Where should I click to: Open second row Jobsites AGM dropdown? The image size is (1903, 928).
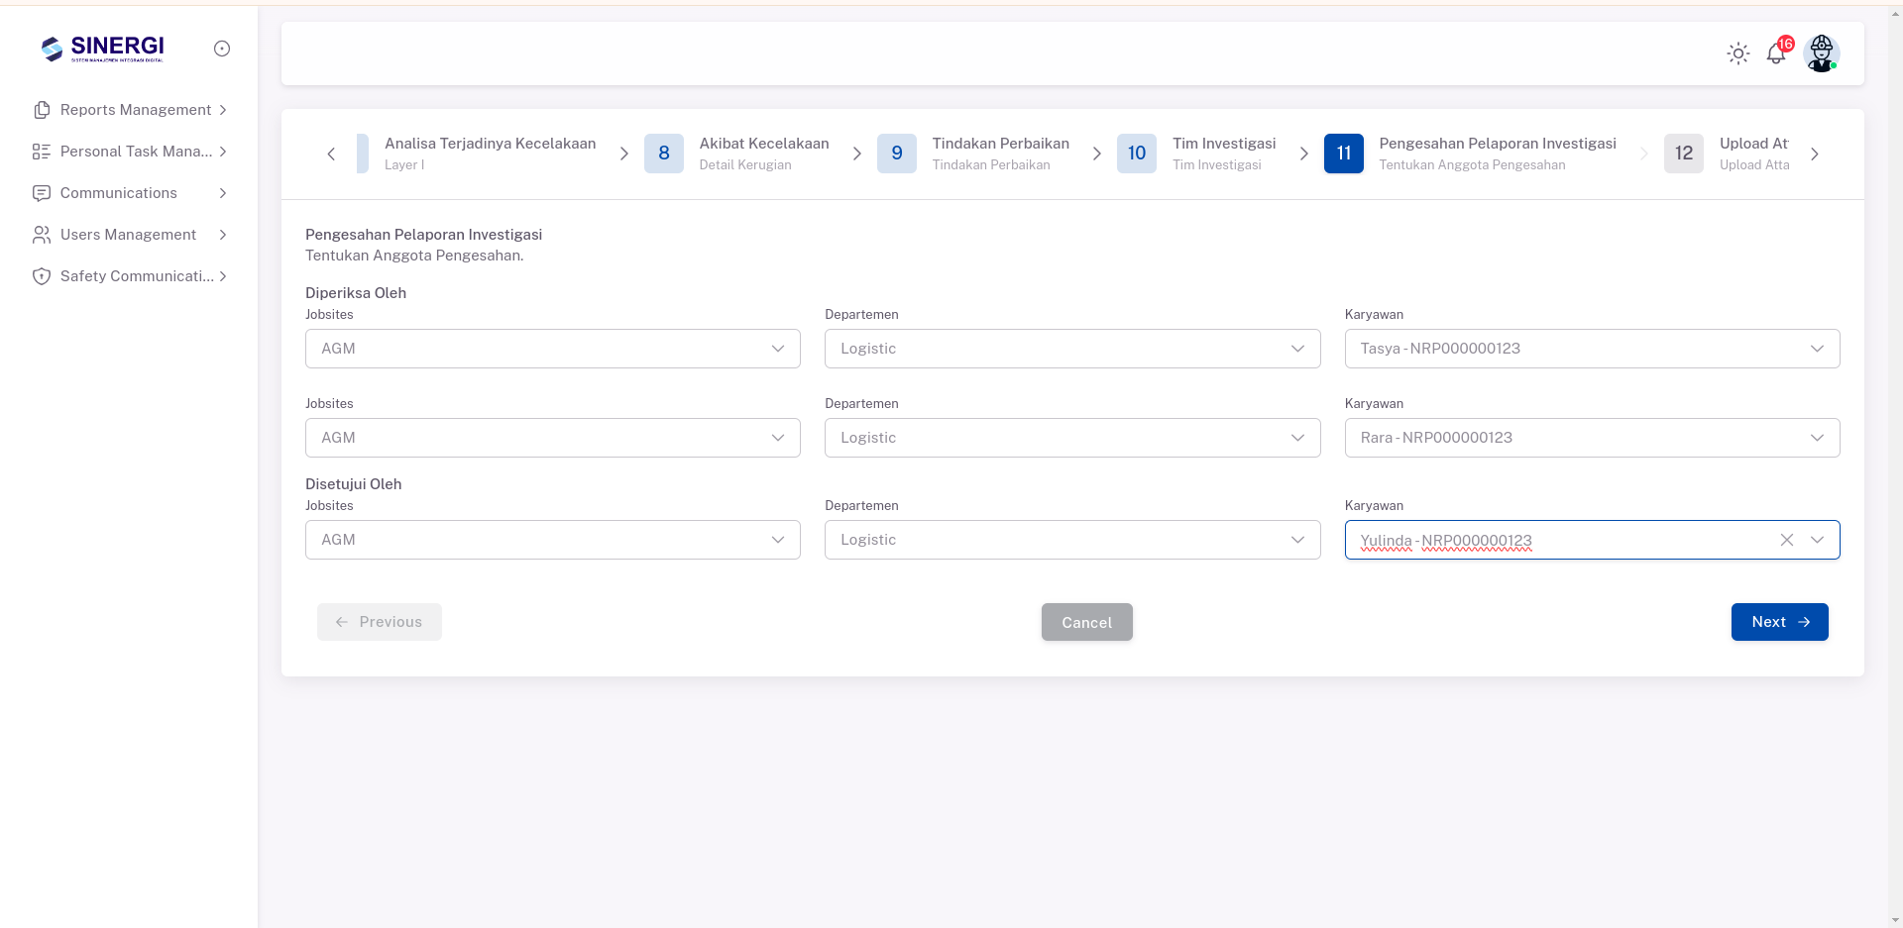pyautogui.click(x=553, y=438)
